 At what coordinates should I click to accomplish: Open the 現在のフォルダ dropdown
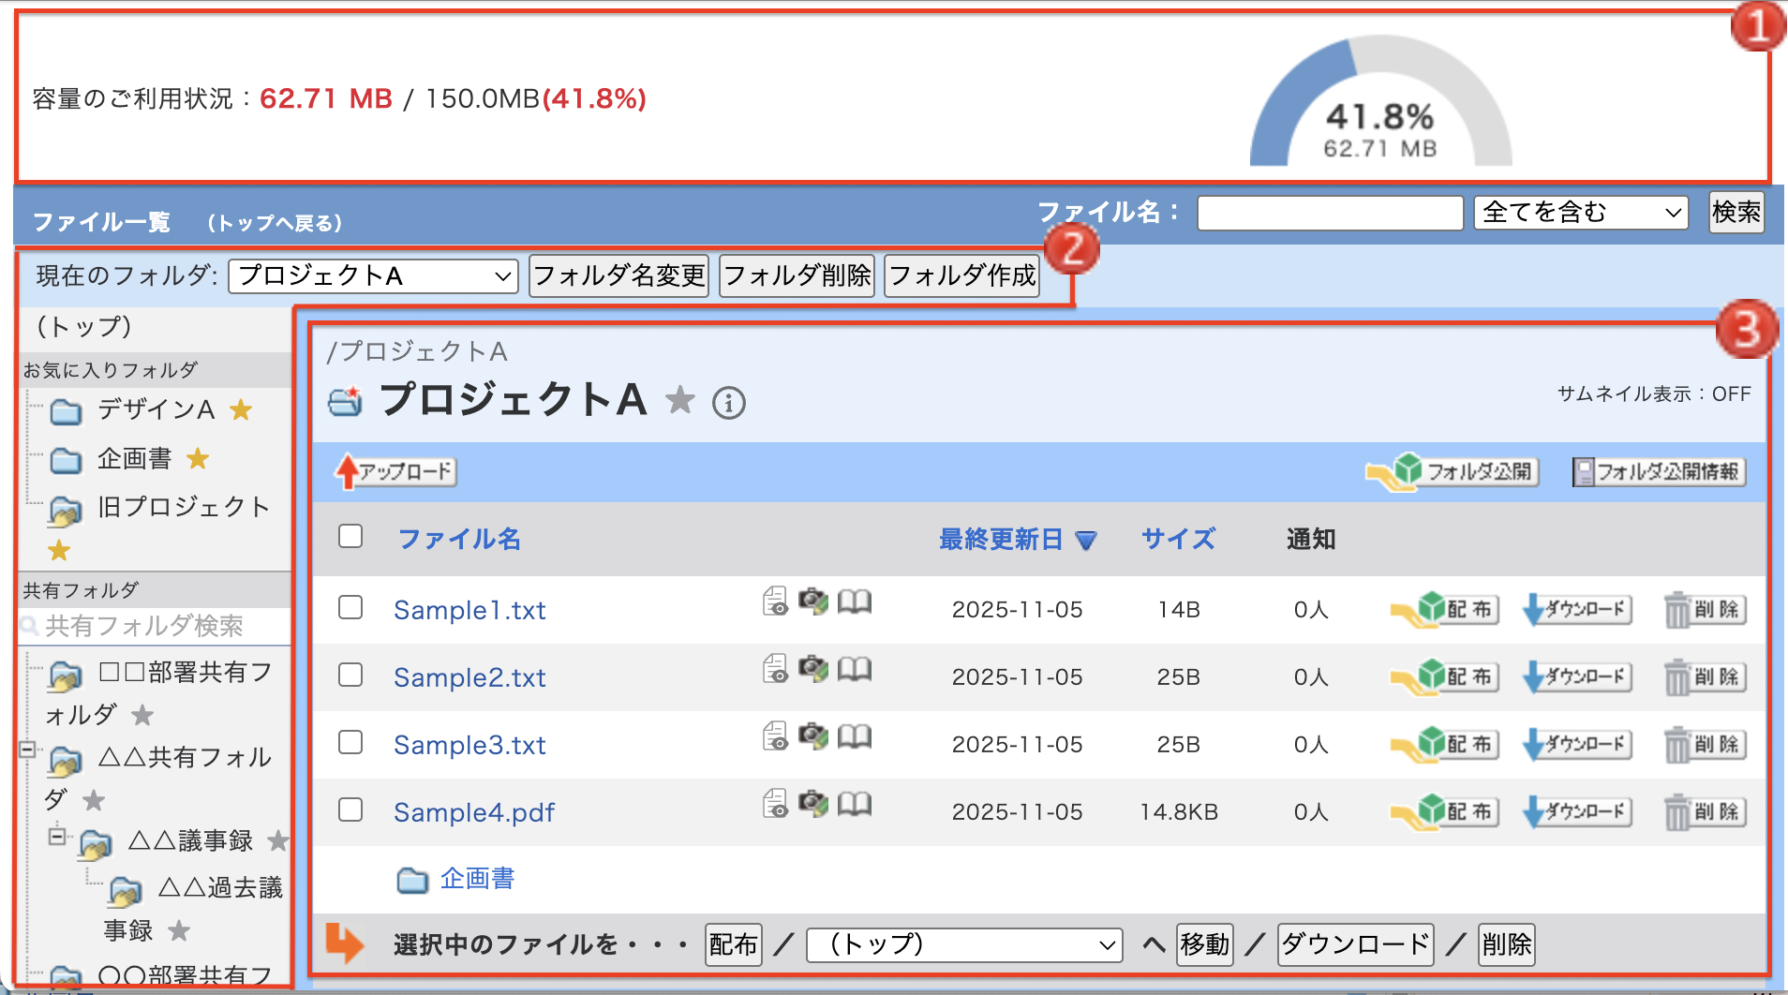[373, 275]
